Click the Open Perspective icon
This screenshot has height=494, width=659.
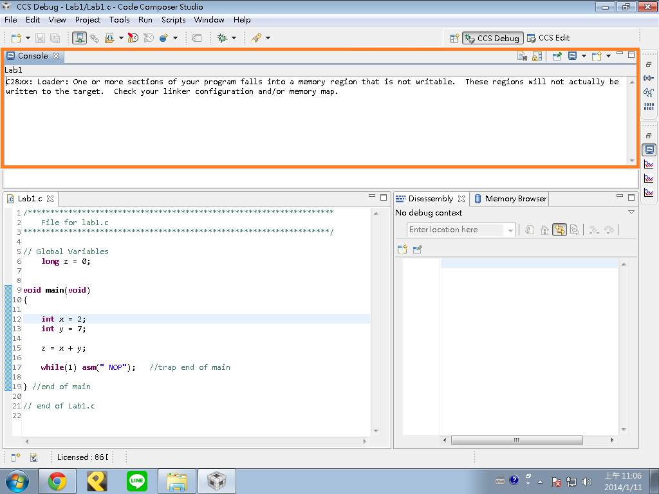coord(454,38)
